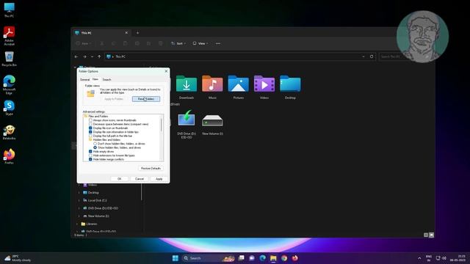
Task: Uncheck Display file icon on thumbnails
Action: pyautogui.click(x=90, y=128)
